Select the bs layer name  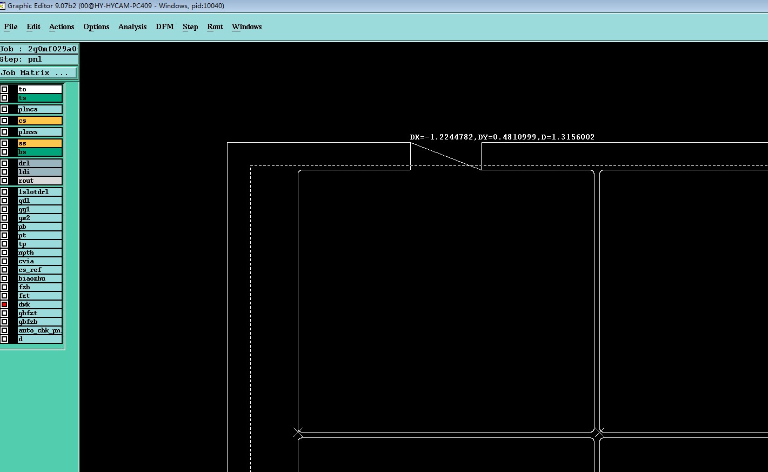pos(40,152)
